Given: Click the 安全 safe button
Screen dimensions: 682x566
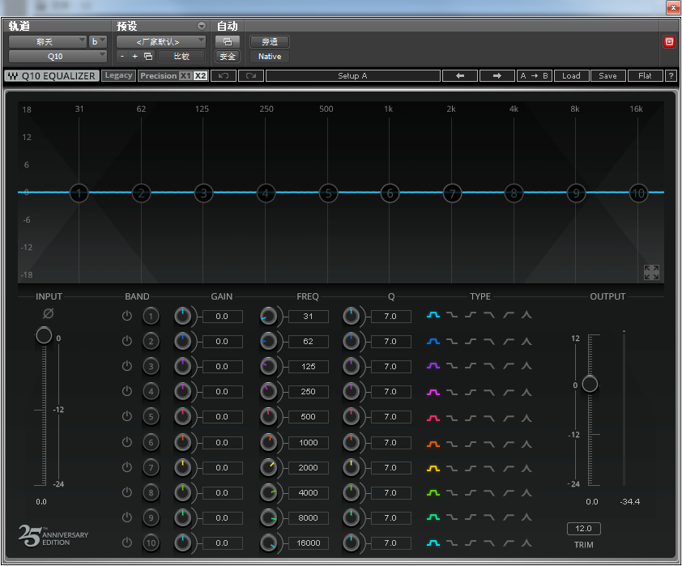Looking at the screenshot, I should (228, 56).
